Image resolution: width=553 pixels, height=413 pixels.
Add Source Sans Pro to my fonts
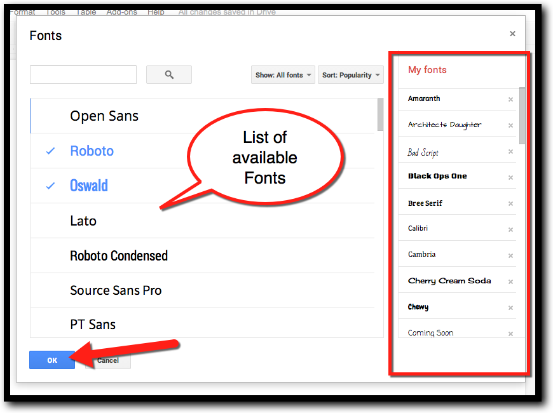point(202,290)
